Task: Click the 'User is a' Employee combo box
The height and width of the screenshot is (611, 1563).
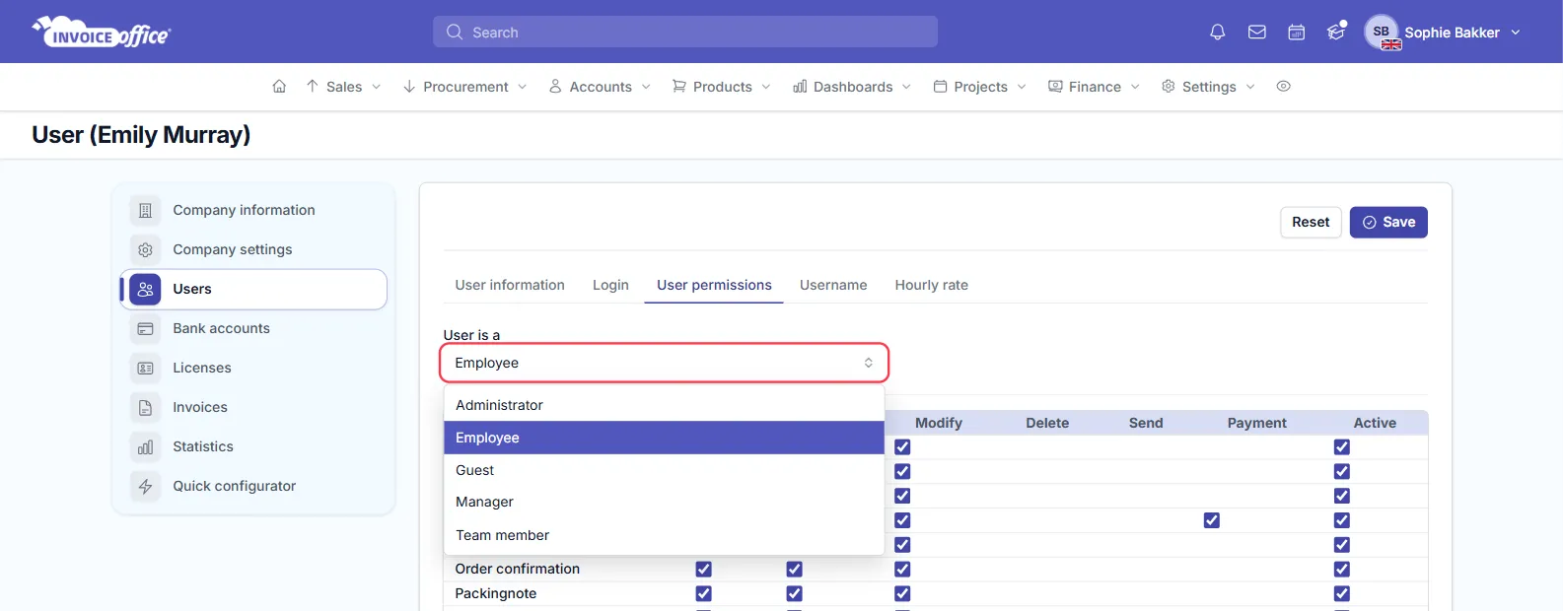Action: coord(665,363)
